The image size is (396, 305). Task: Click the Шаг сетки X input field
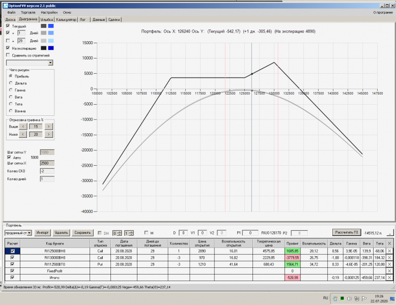click(x=47, y=163)
